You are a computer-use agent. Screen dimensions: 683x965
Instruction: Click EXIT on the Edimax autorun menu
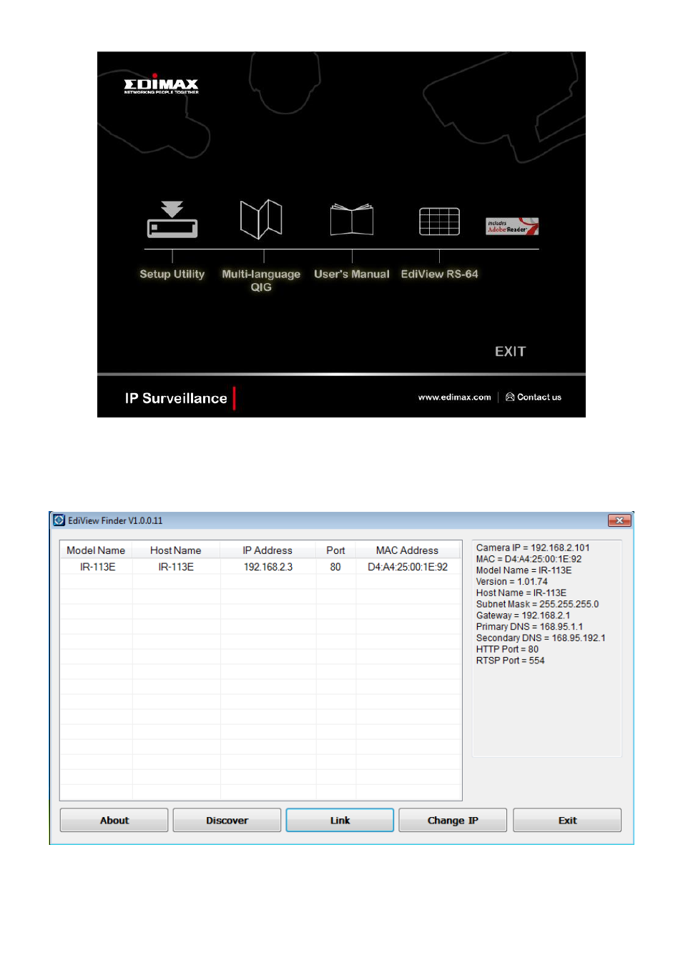click(511, 352)
